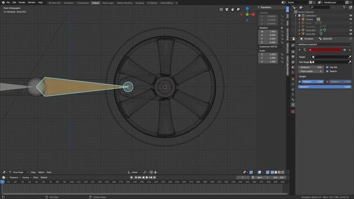Click the Iterations value field
354x199 pixels.
click(x=311, y=67)
